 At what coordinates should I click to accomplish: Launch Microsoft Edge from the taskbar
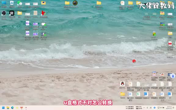(12, 108)
